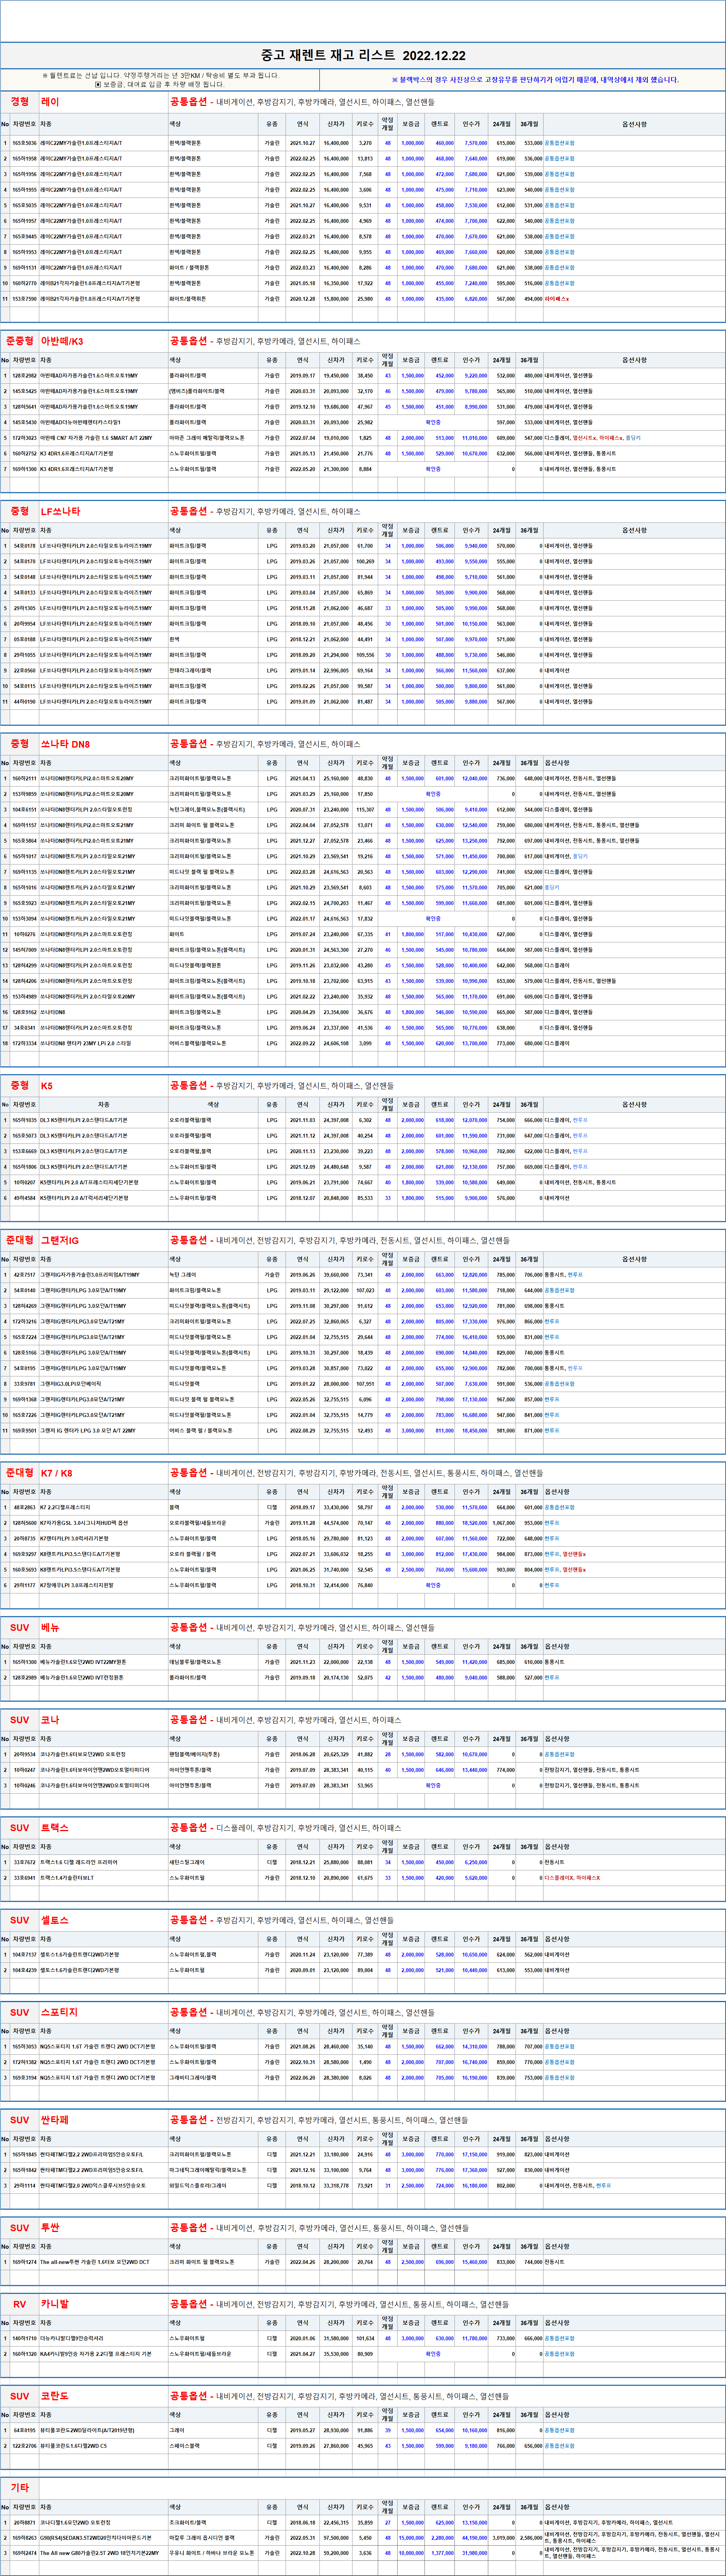Click the RV class label beside 카니발
Viewport: 726px width, 2576px height.
pos(20,2304)
